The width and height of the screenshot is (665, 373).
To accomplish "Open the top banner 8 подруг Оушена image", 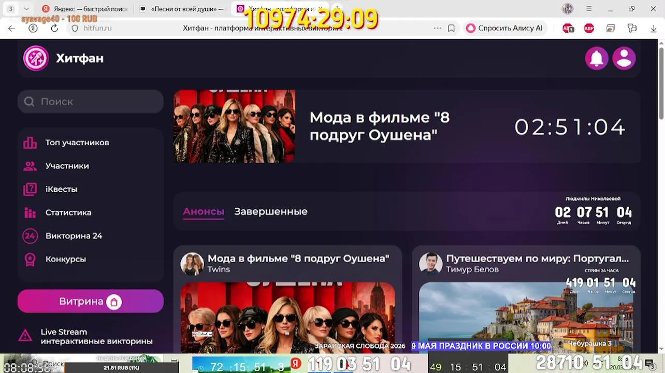I will pos(235,126).
